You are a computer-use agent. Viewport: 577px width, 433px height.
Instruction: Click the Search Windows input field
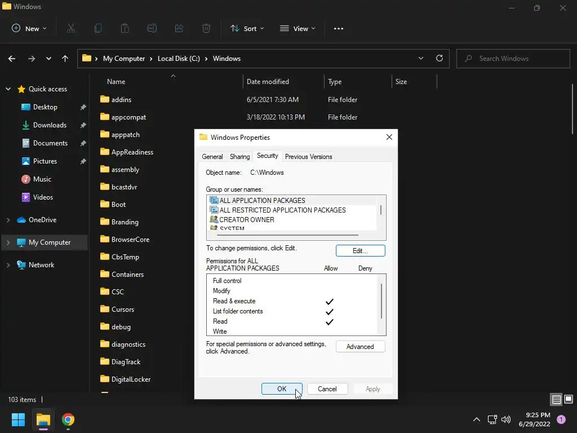[x=513, y=59]
